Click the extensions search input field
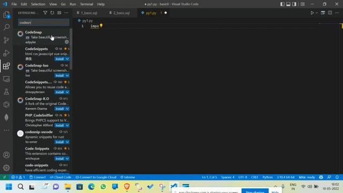 coord(43,23)
